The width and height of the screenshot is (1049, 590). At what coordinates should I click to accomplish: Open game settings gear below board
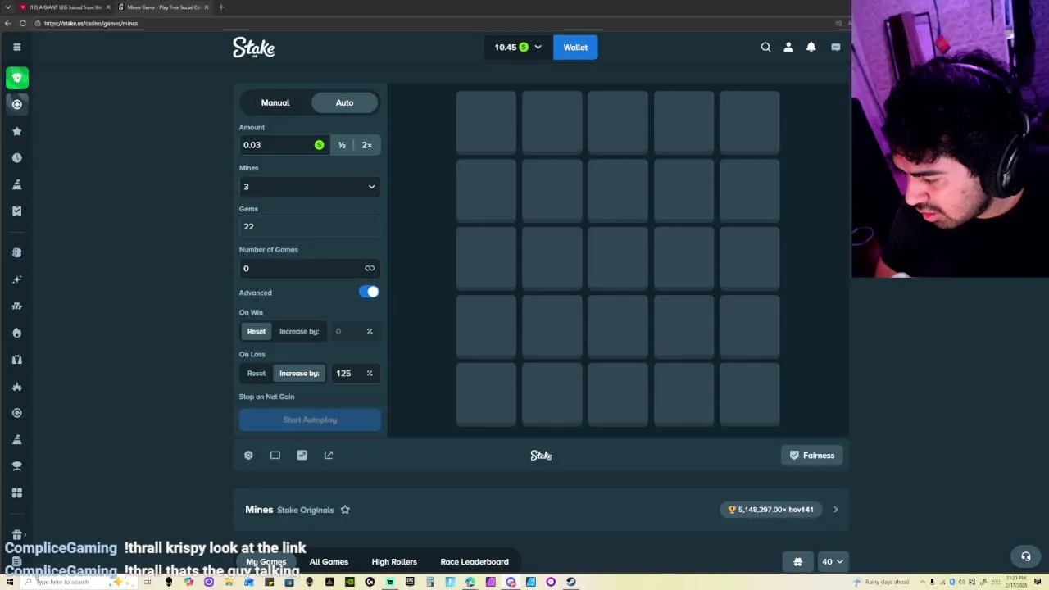click(248, 455)
